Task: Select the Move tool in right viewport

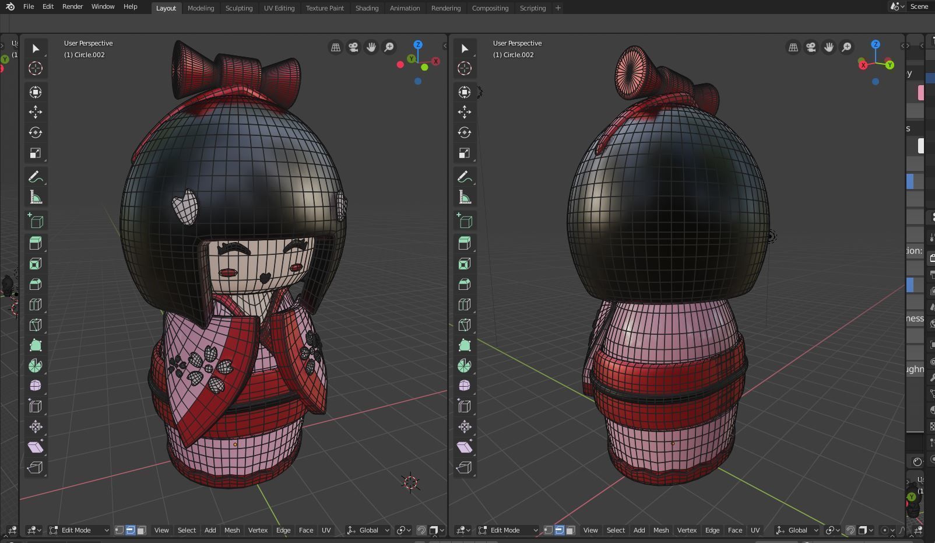Action: [x=465, y=112]
